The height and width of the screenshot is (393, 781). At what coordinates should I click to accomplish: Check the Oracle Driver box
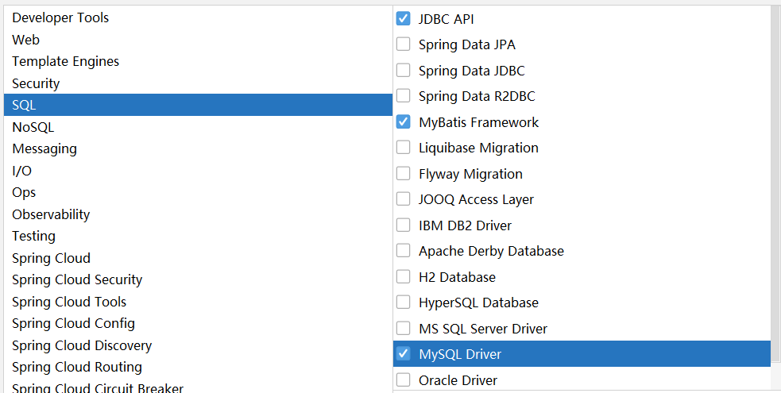[403, 380]
